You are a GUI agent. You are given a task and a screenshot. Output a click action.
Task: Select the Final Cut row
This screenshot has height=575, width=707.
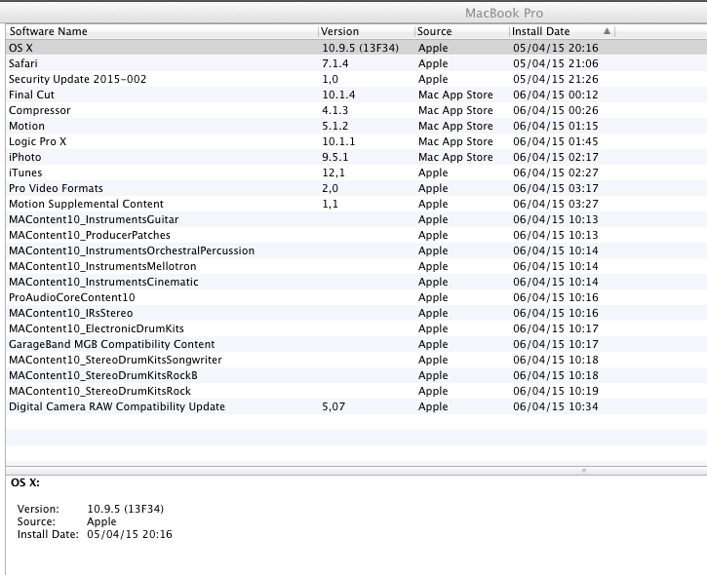tap(357, 95)
